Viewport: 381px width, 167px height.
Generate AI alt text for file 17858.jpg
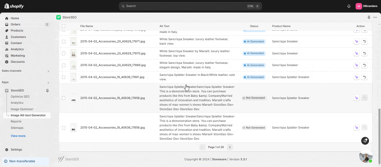356,98
